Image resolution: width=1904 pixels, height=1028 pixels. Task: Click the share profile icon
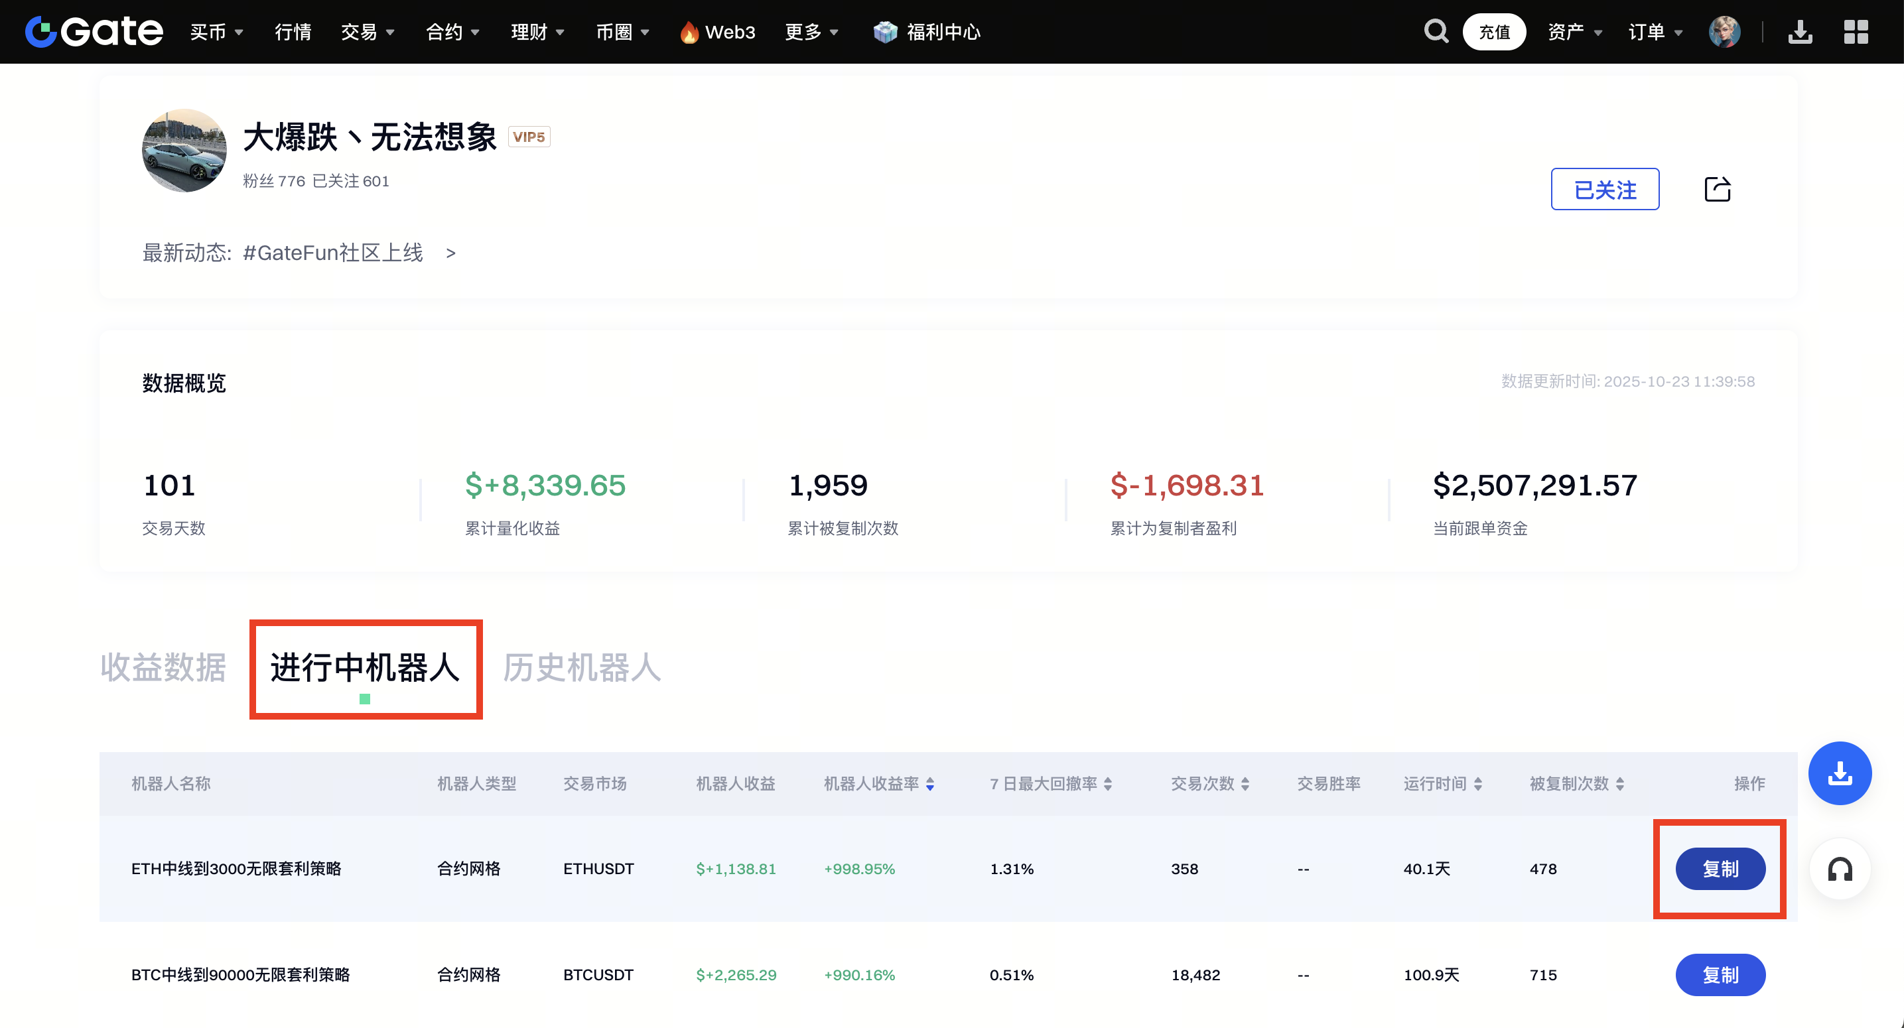tap(1717, 189)
